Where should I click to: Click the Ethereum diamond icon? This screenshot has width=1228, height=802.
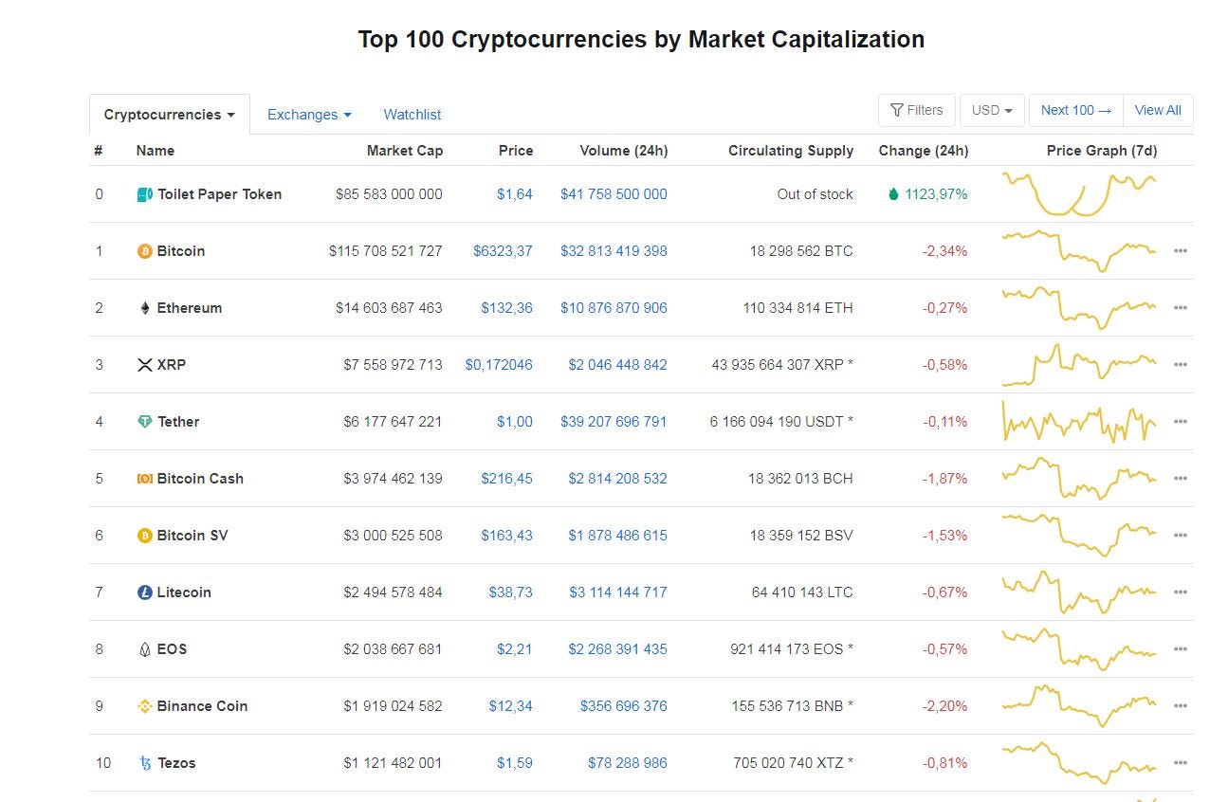coord(144,308)
